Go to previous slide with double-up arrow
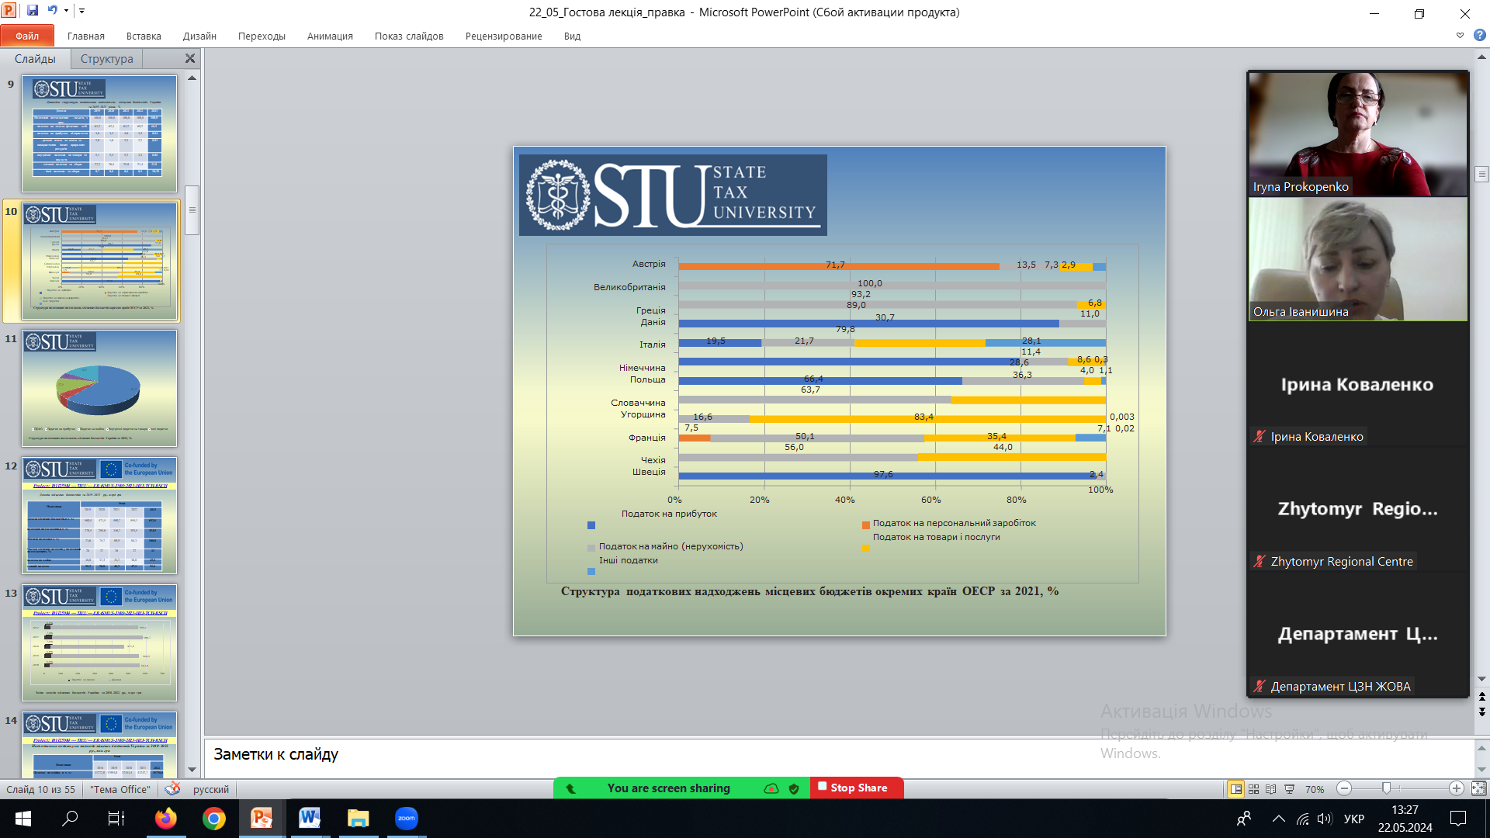Image resolution: width=1490 pixels, height=838 pixels. [x=1481, y=697]
